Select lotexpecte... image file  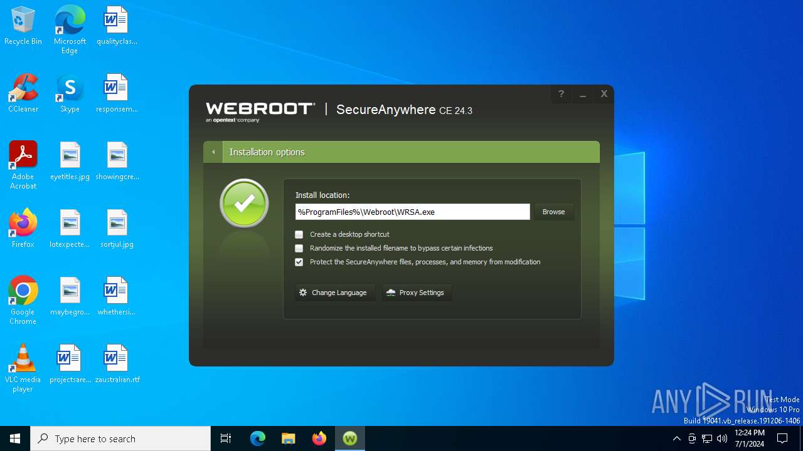[x=70, y=229]
